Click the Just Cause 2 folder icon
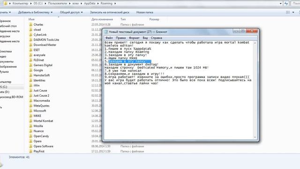Image resolution: width=300 pixels, height=169 pixels. pyautogui.click(x=30, y=96)
